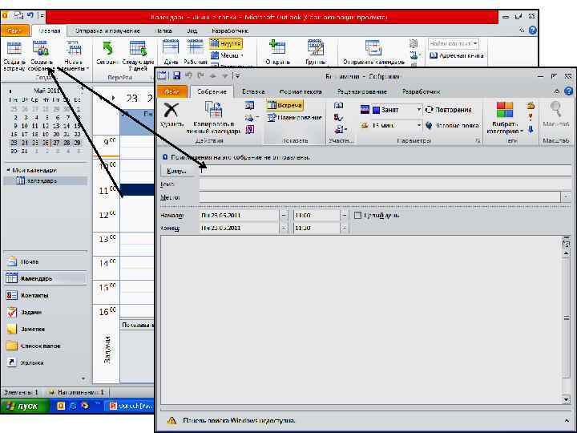Click Повторение recurrence button
Viewport: 577px width, 433px height.
point(448,110)
